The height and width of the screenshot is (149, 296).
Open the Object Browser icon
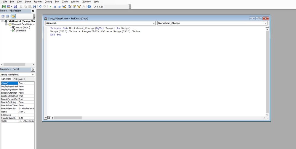(x=79, y=7)
